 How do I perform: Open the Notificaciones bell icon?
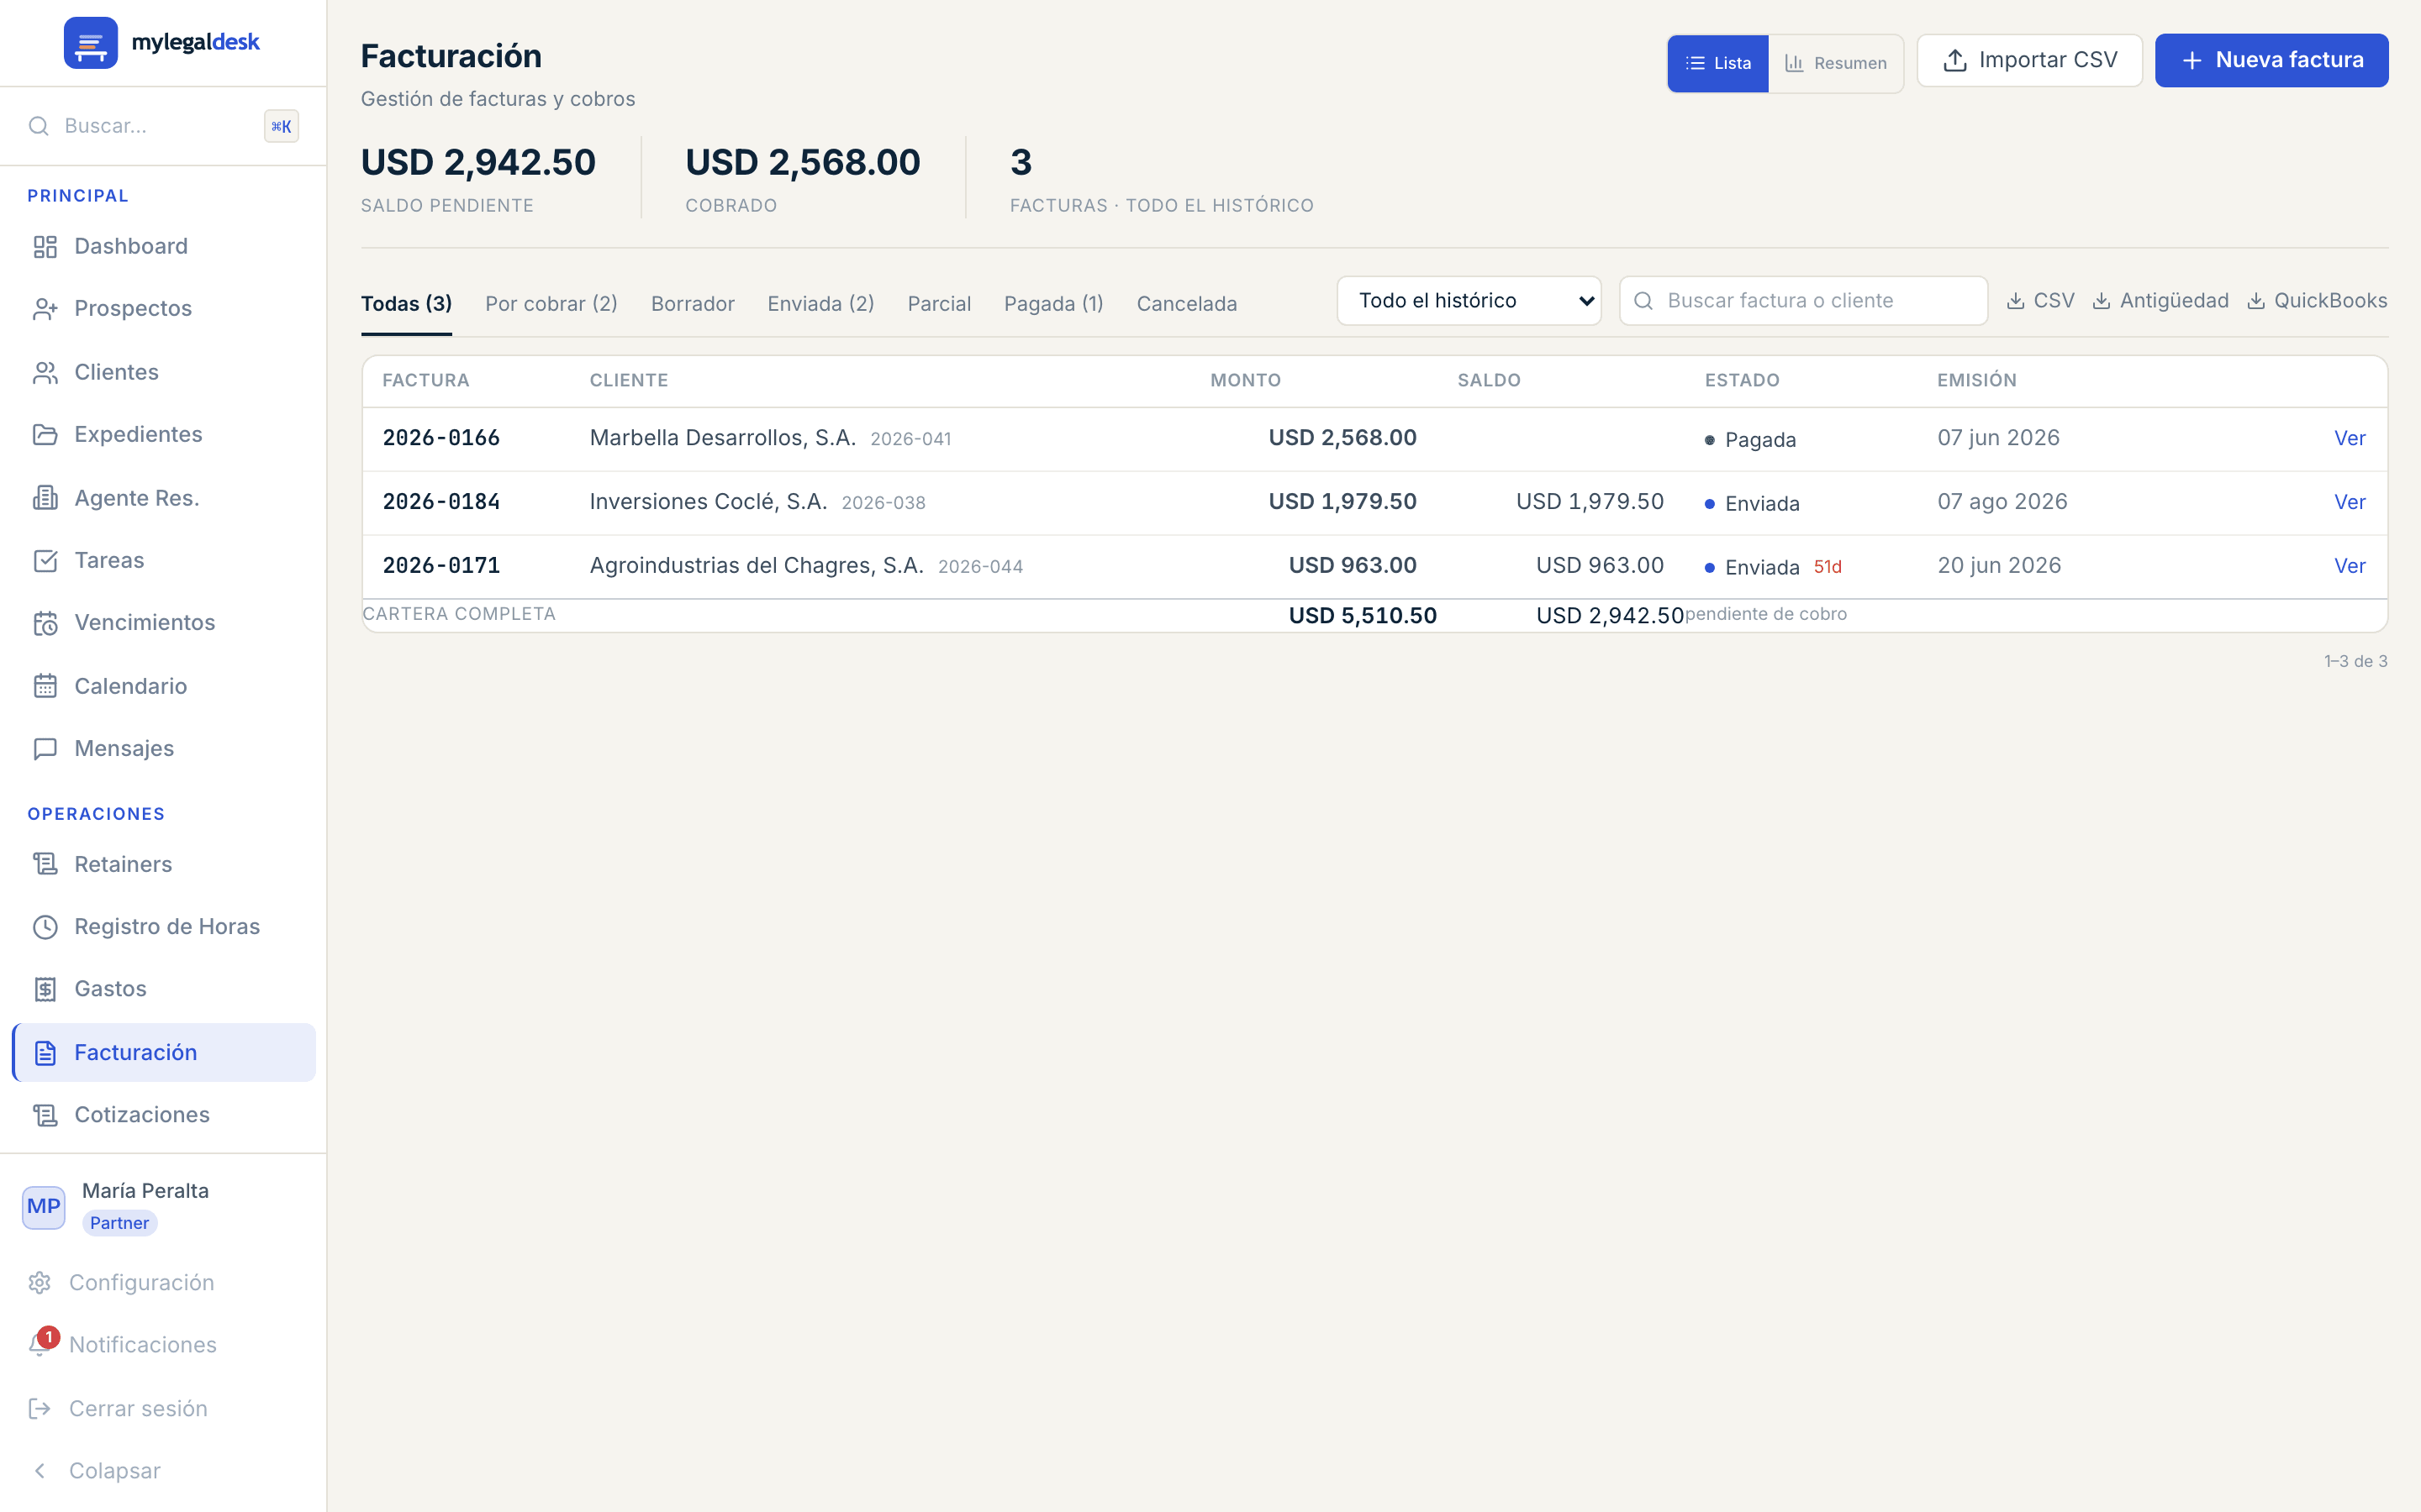40,1344
